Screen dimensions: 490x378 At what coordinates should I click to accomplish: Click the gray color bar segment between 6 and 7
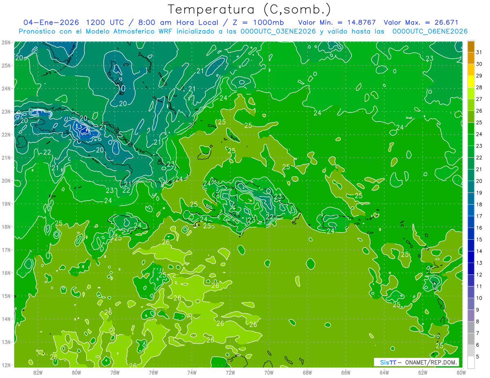coord(471,339)
